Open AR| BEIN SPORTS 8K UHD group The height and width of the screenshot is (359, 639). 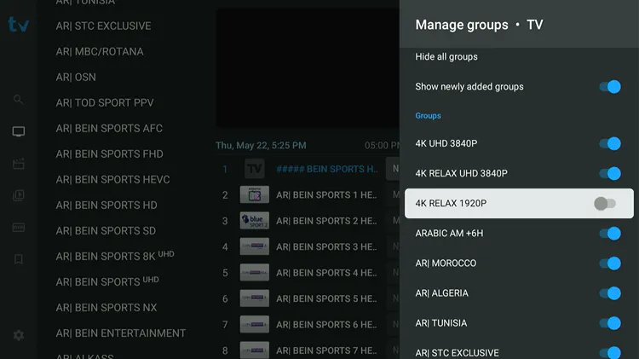pyautogui.click(x=115, y=256)
